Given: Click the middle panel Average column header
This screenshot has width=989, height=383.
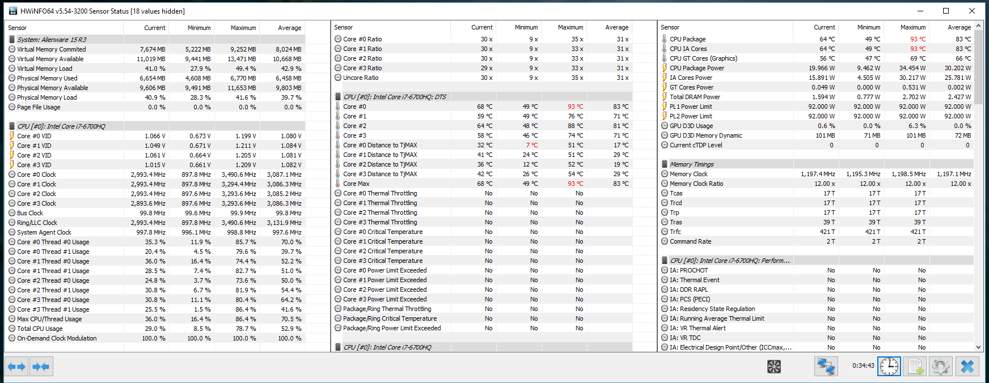Looking at the screenshot, I should tap(610, 27).
